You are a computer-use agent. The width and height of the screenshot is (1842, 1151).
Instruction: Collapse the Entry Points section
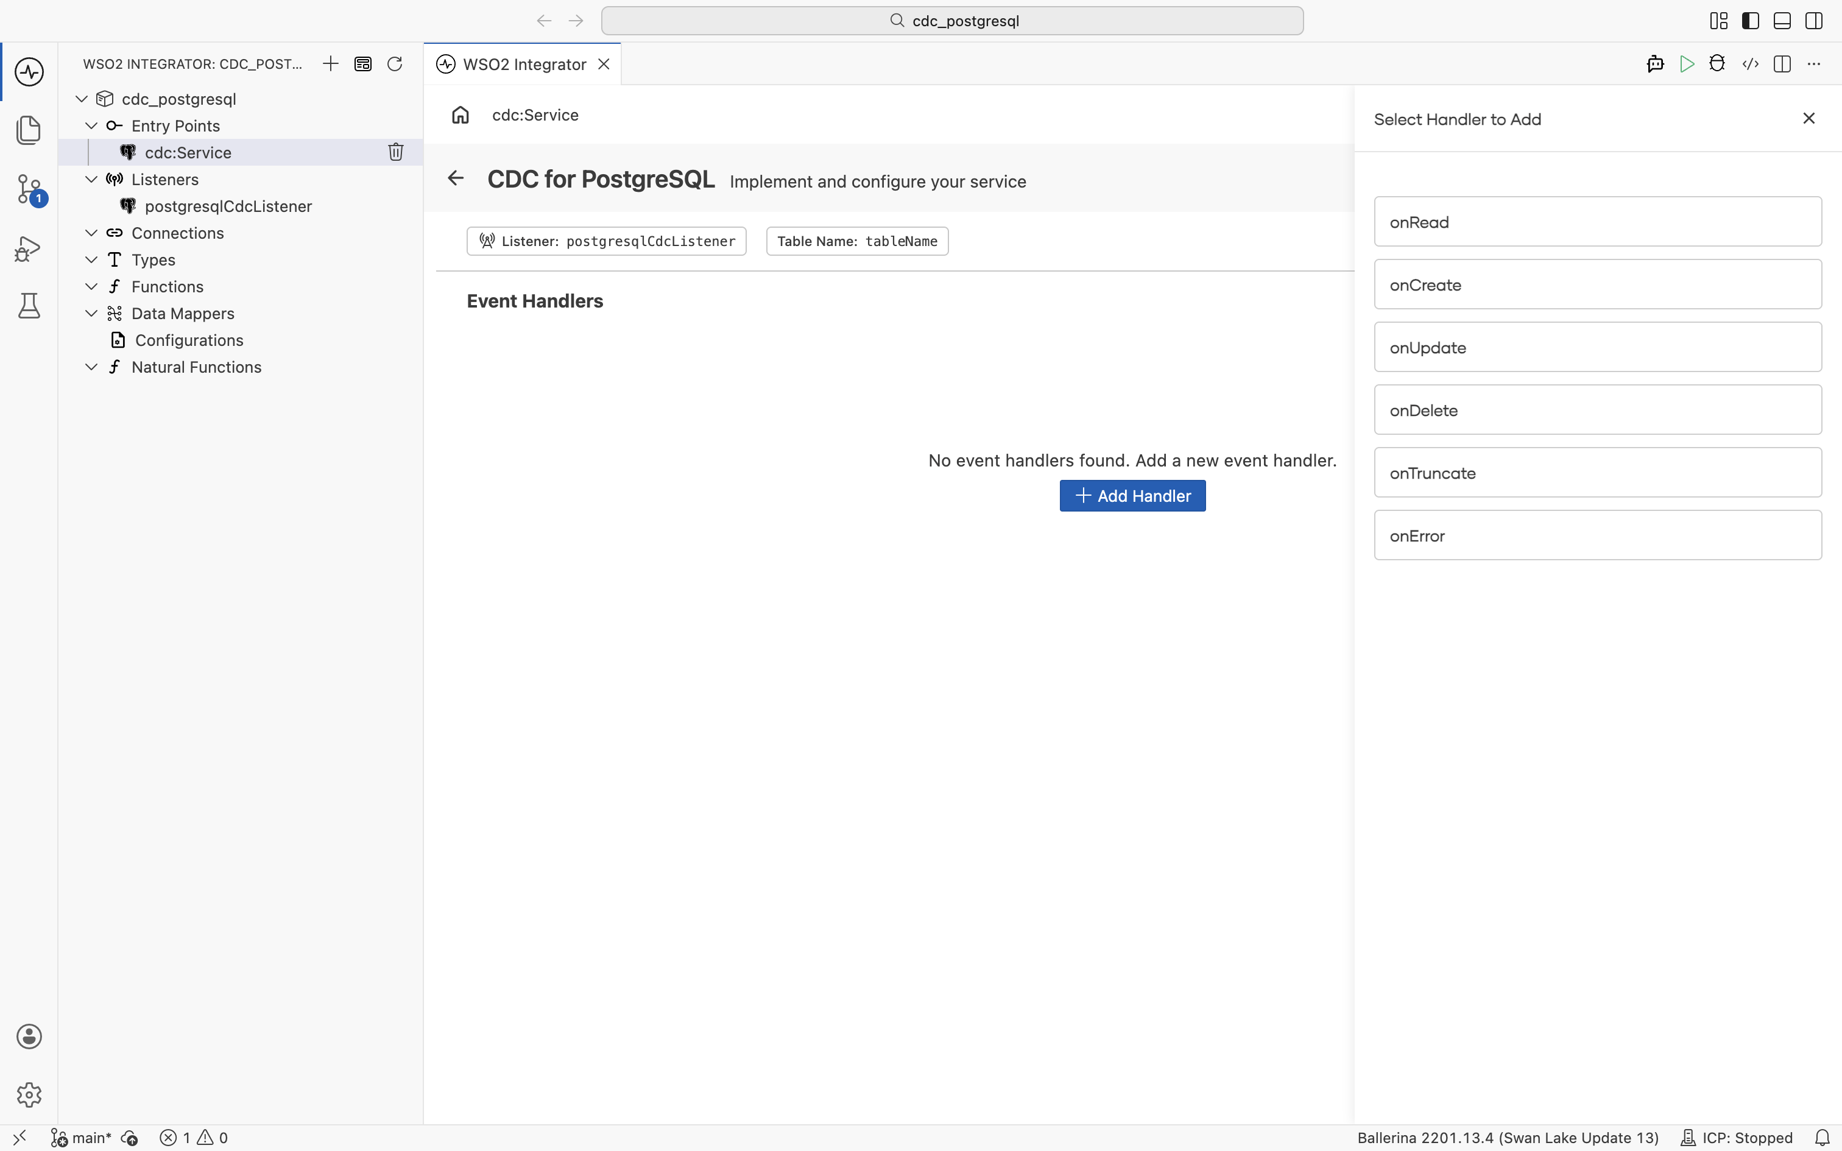pos(91,125)
